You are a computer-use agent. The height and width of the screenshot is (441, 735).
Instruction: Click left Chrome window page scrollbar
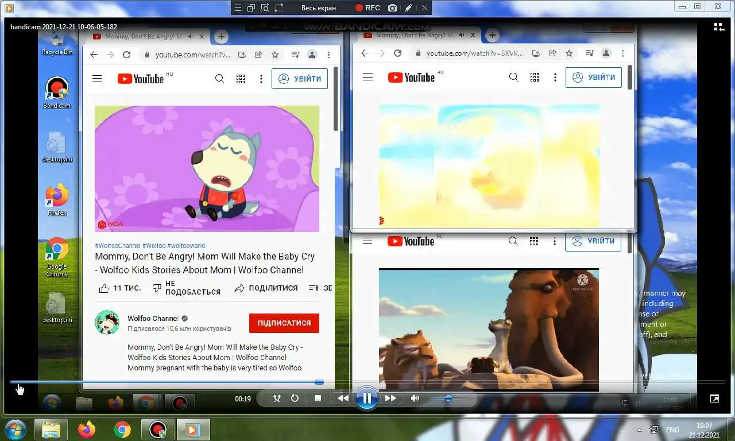click(x=336, y=99)
